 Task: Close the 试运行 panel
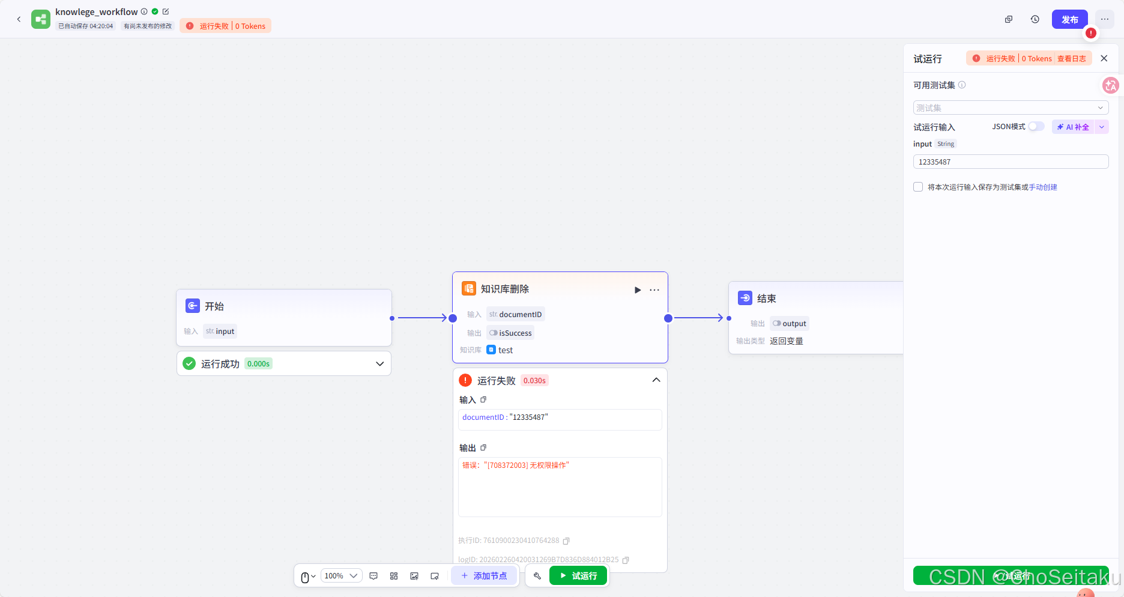pos(1104,58)
